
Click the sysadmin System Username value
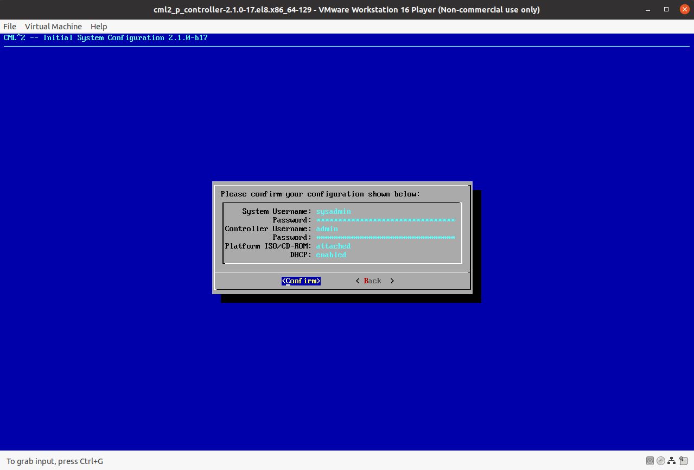(333, 211)
